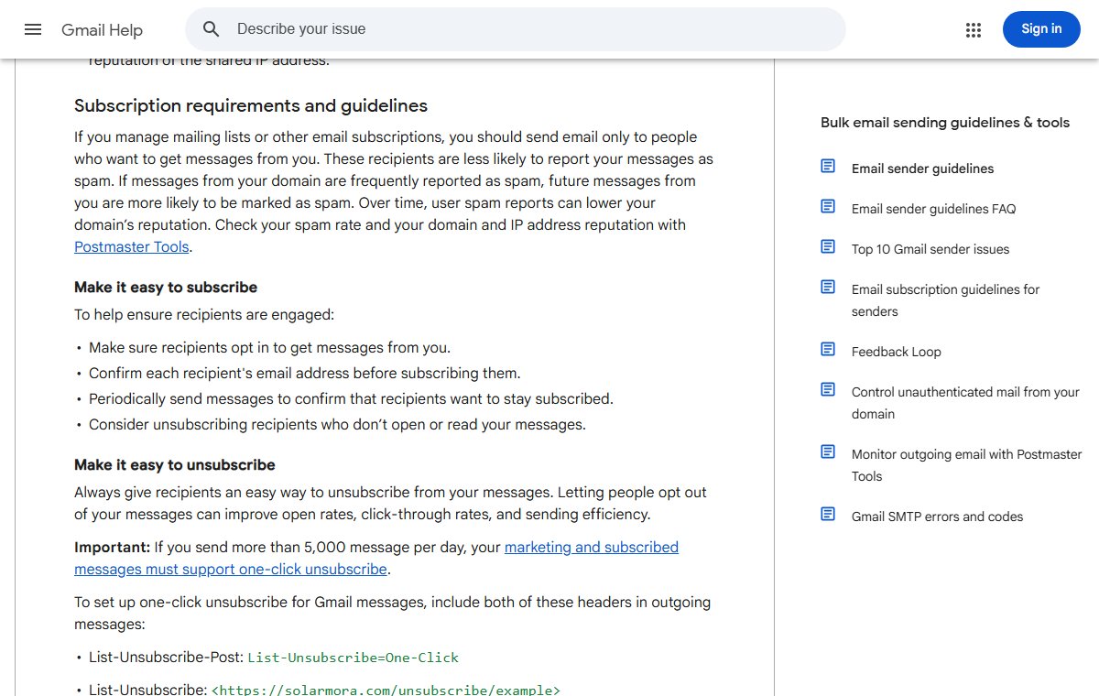
Task: Open the Postmaster Tools link
Action: pyautogui.click(x=132, y=247)
